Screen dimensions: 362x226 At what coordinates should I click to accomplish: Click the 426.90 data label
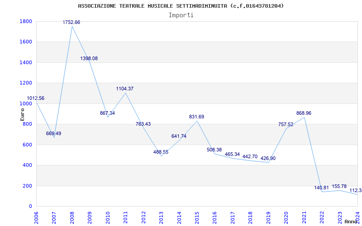pos(268,159)
